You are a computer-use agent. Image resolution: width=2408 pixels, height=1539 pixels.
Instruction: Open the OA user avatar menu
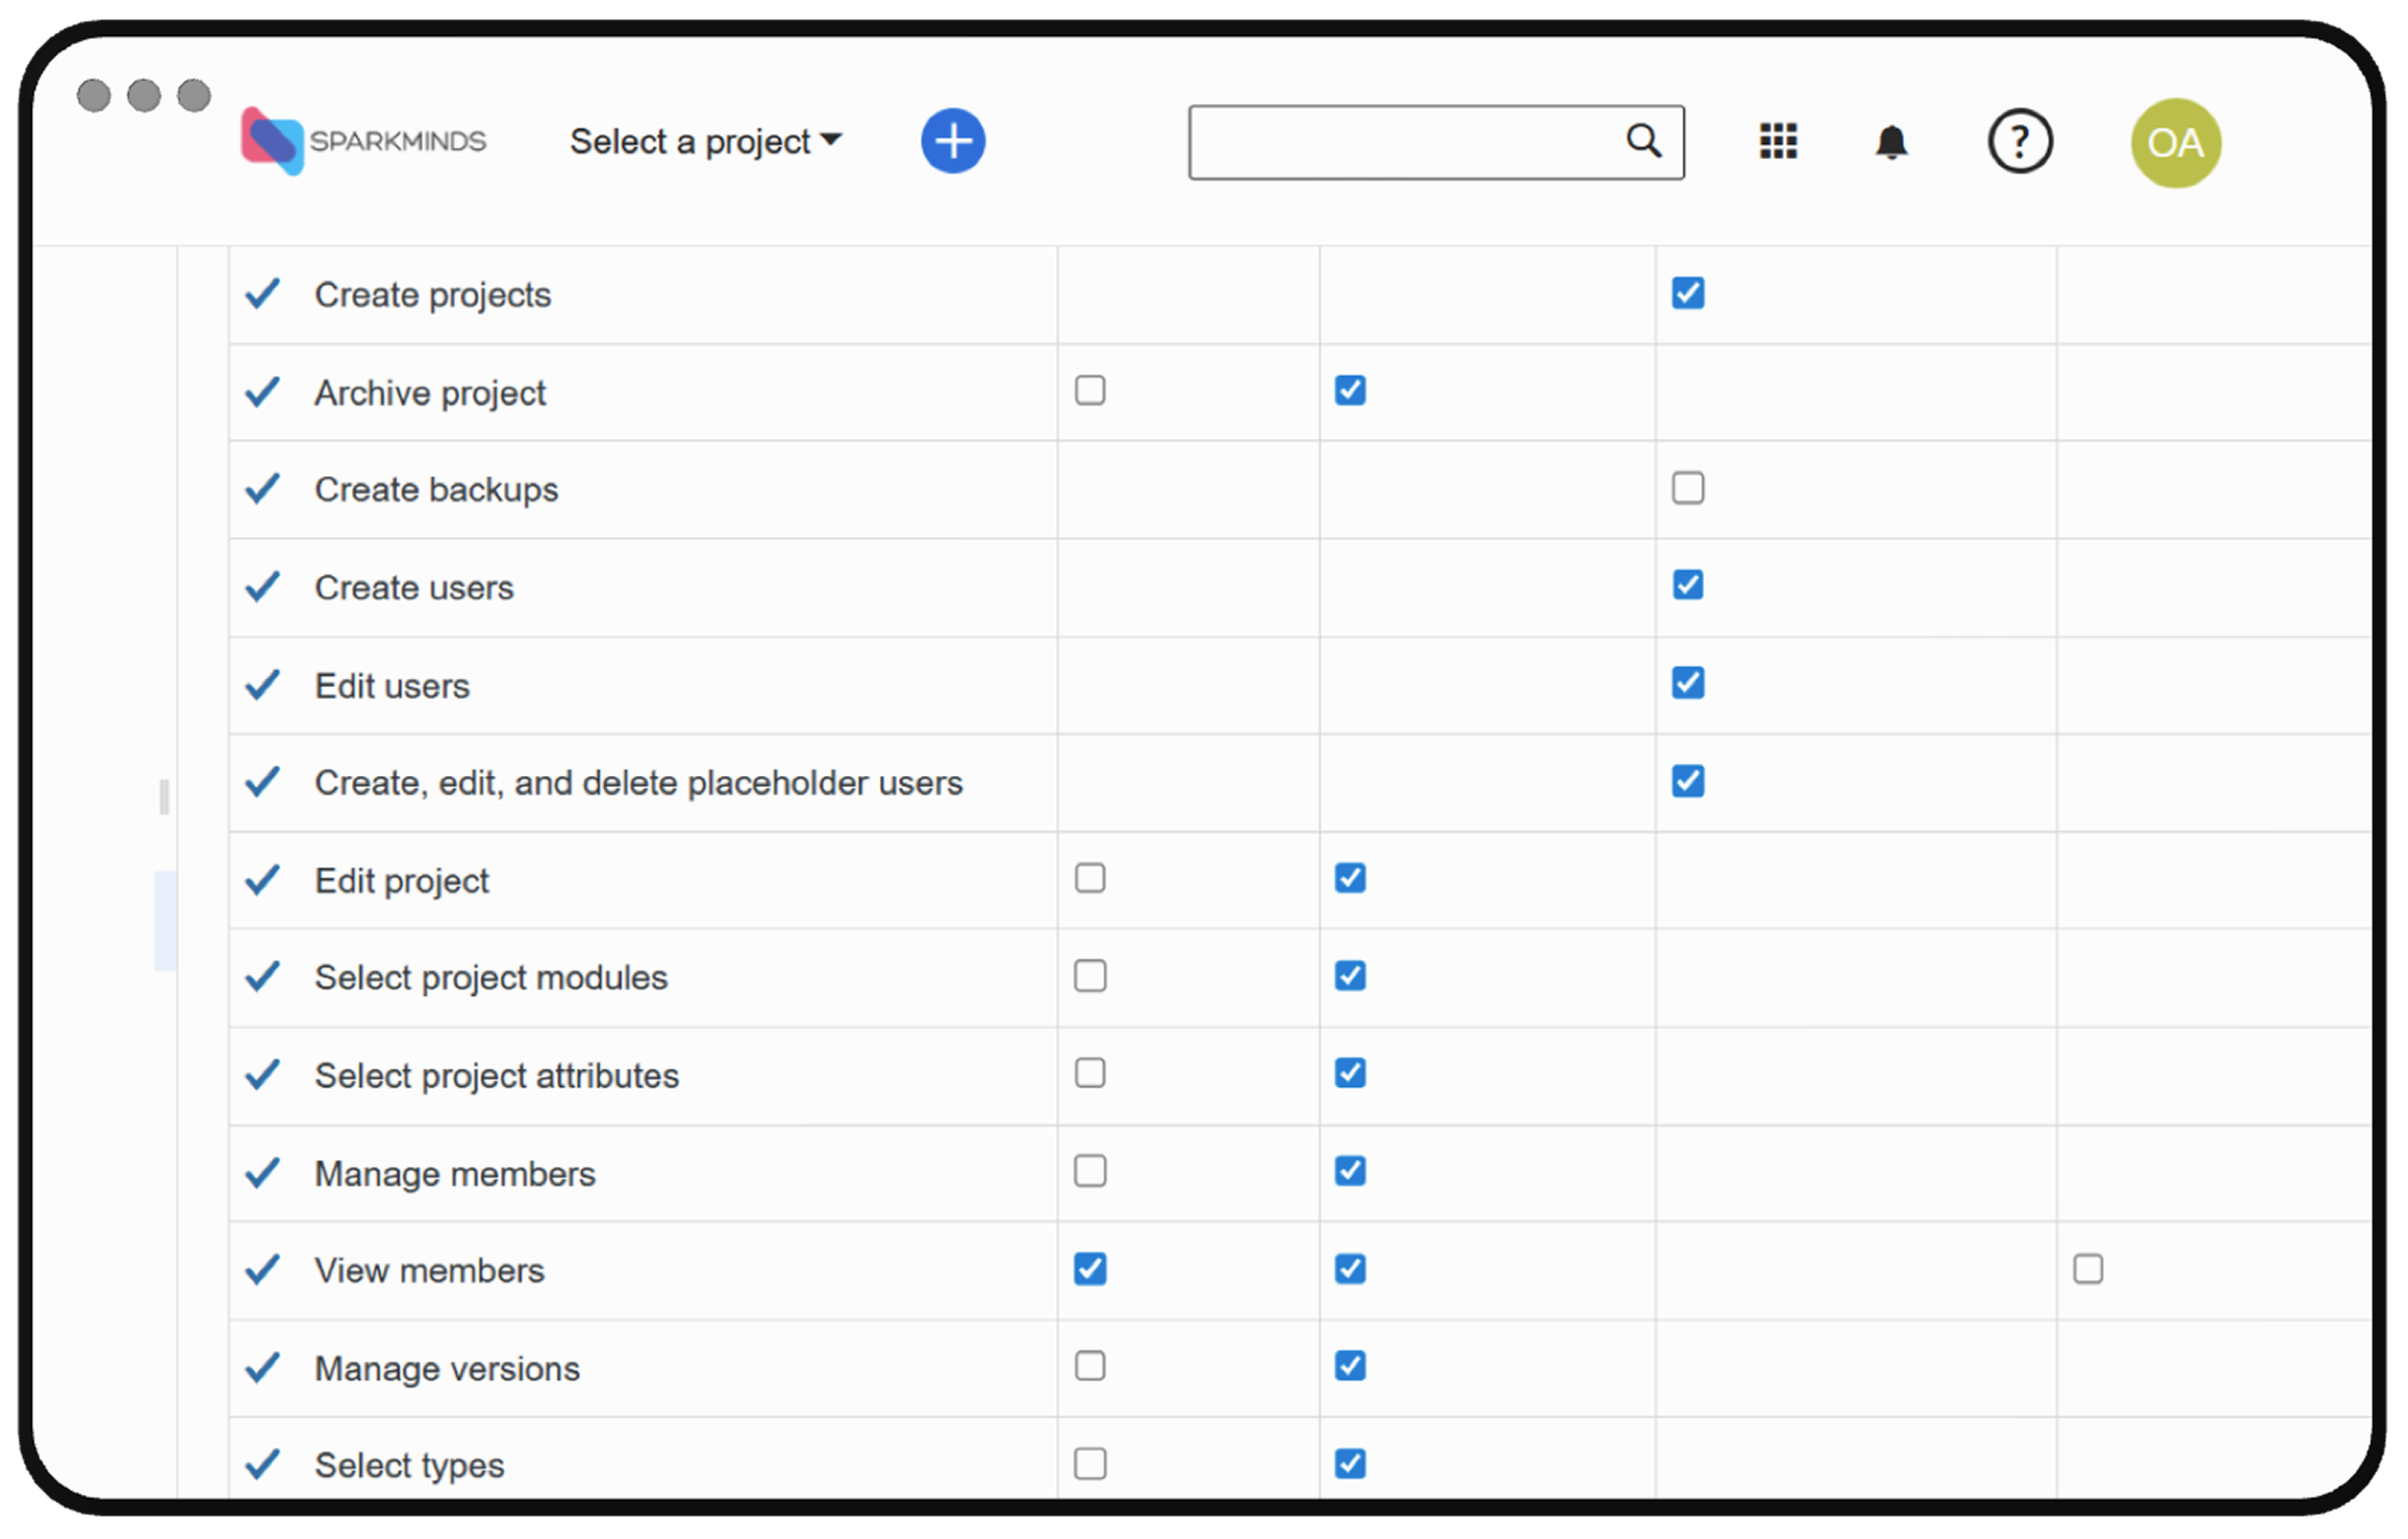[x=2175, y=143]
